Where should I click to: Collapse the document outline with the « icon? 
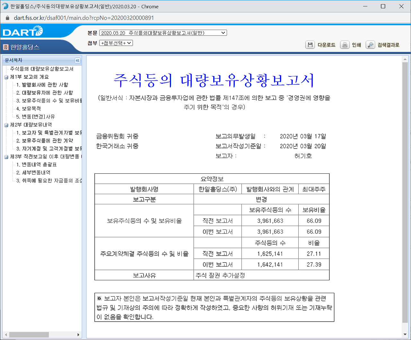(x=77, y=60)
